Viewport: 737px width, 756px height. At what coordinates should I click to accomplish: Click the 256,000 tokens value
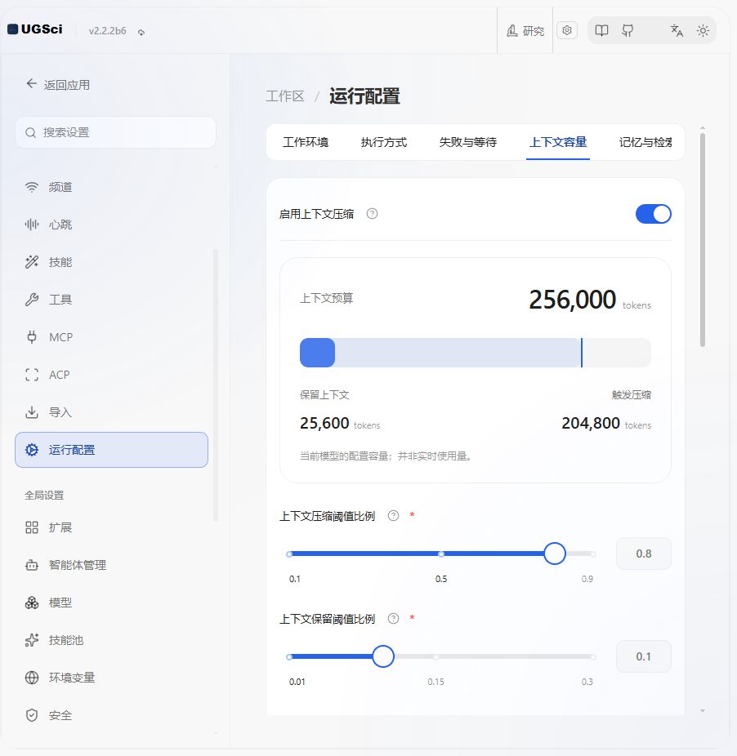coord(573,300)
